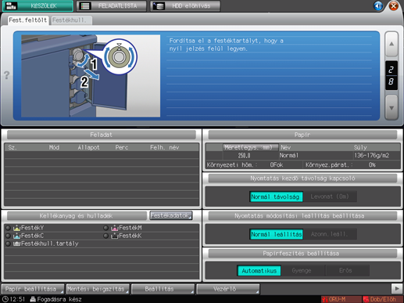Go to previous guidance step with up arrow
The width and height of the screenshot is (404, 303).
click(391, 44)
